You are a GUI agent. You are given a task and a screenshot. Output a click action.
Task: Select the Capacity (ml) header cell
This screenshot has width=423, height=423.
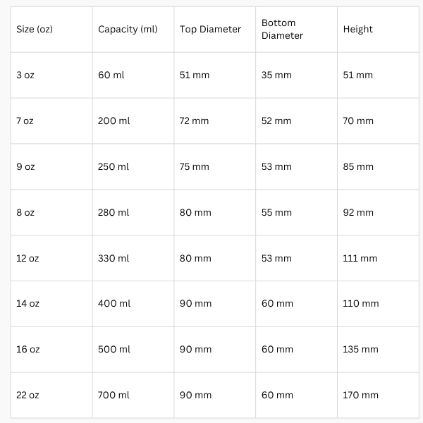pos(133,30)
